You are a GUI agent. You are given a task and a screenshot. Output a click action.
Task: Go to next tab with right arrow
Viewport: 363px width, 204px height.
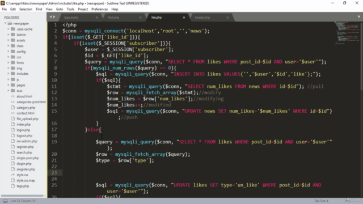click(54, 17)
